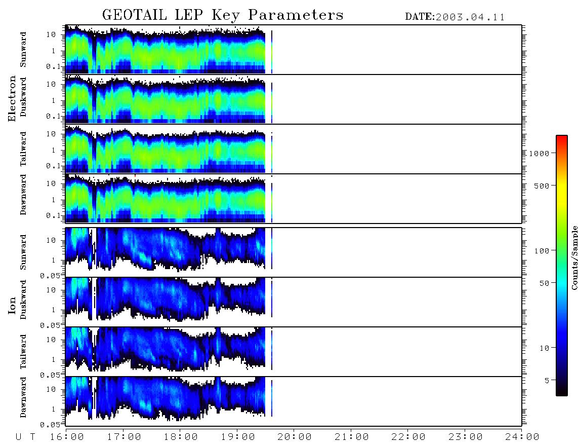Click the 16:00 time tick label
Viewport: 578px width, 446px height.
pyautogui.click(x=67, y=437)
